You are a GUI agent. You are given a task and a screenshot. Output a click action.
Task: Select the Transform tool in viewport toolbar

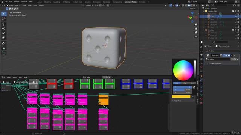point(4,38)
